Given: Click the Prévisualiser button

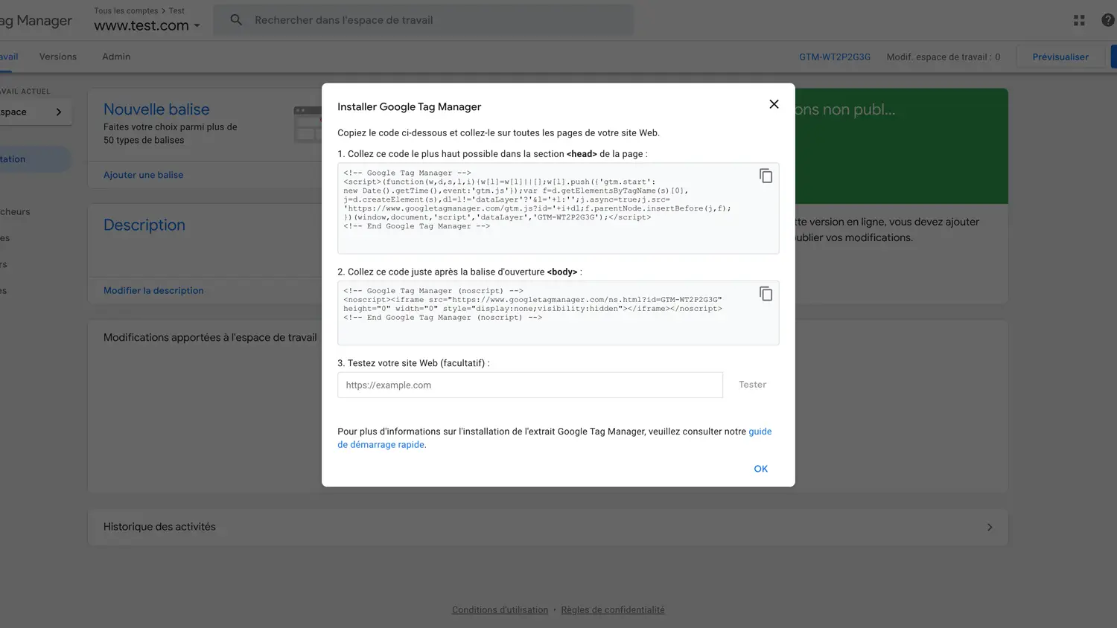Looking at the screenshot, I should [1060, 57].
